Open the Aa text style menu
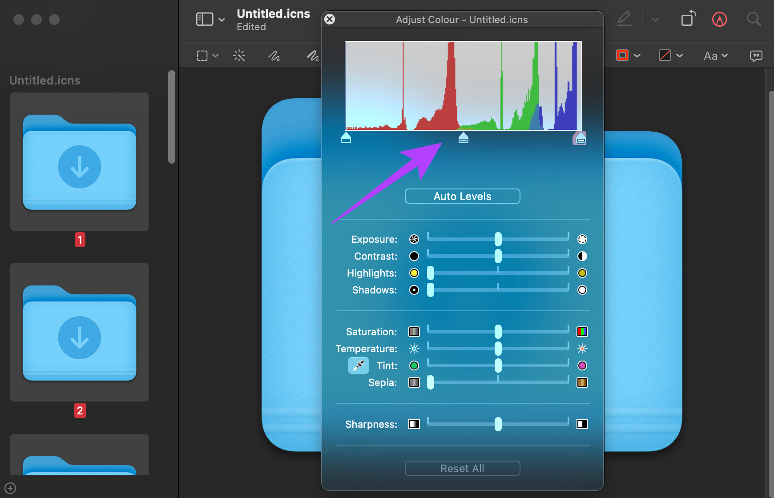The image size is (774, 498). tap(716, 56)
